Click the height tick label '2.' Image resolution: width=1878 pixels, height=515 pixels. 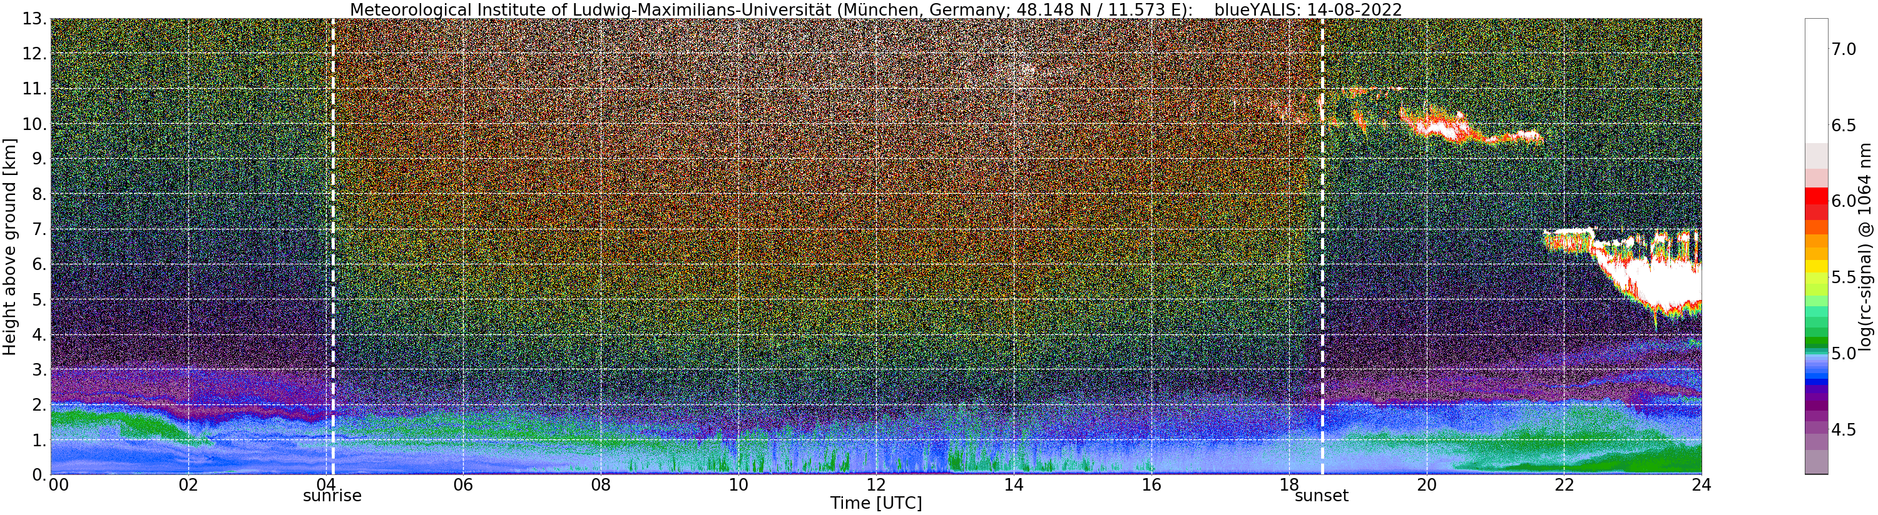[39, 404]
